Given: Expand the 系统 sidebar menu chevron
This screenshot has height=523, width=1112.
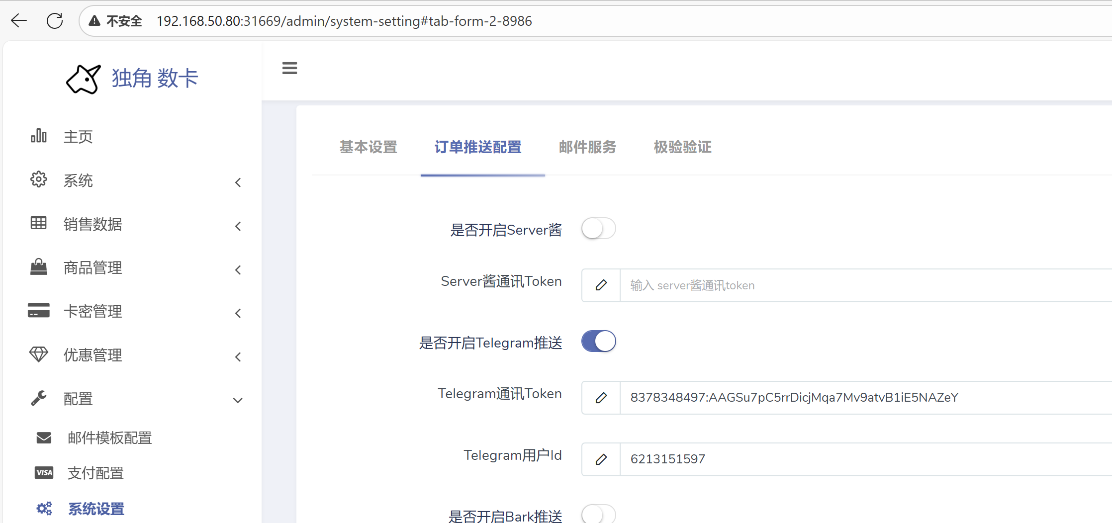Looking at the screenshot, I should [x=238, y=182].
